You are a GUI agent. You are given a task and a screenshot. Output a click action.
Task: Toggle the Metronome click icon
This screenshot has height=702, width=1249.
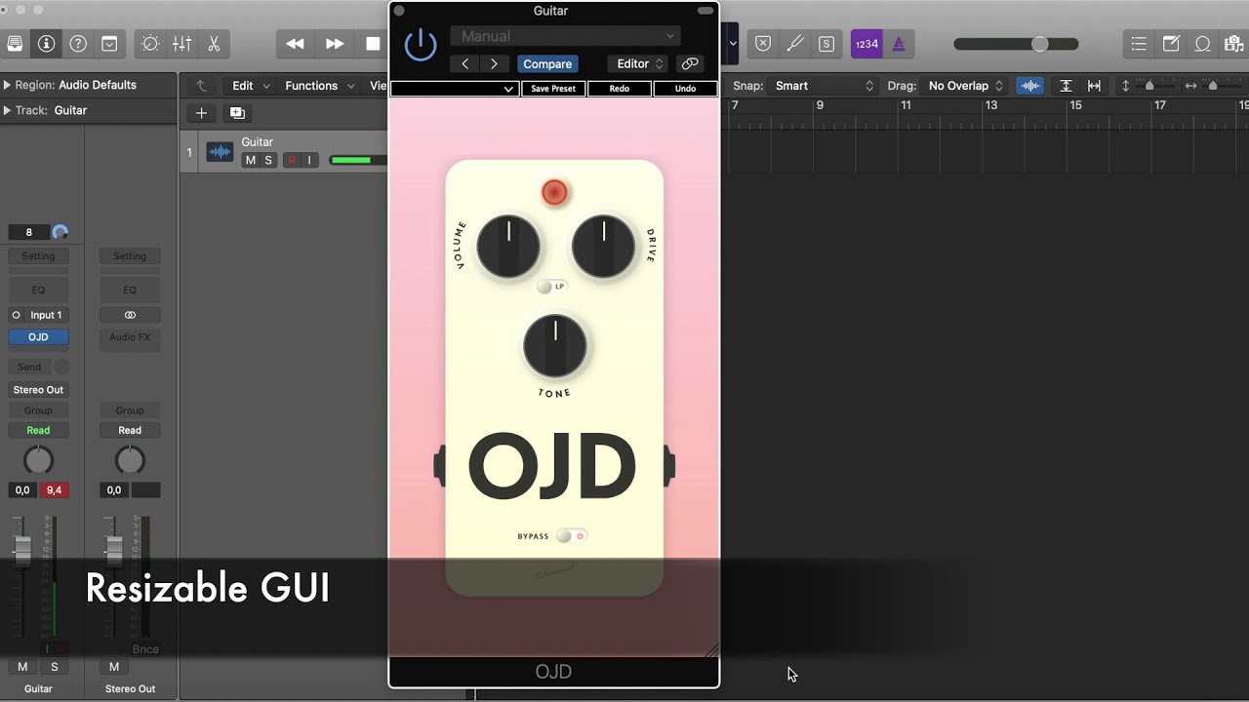(899, 44)
